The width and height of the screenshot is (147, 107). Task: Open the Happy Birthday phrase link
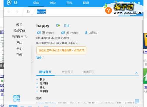[46, 103]
